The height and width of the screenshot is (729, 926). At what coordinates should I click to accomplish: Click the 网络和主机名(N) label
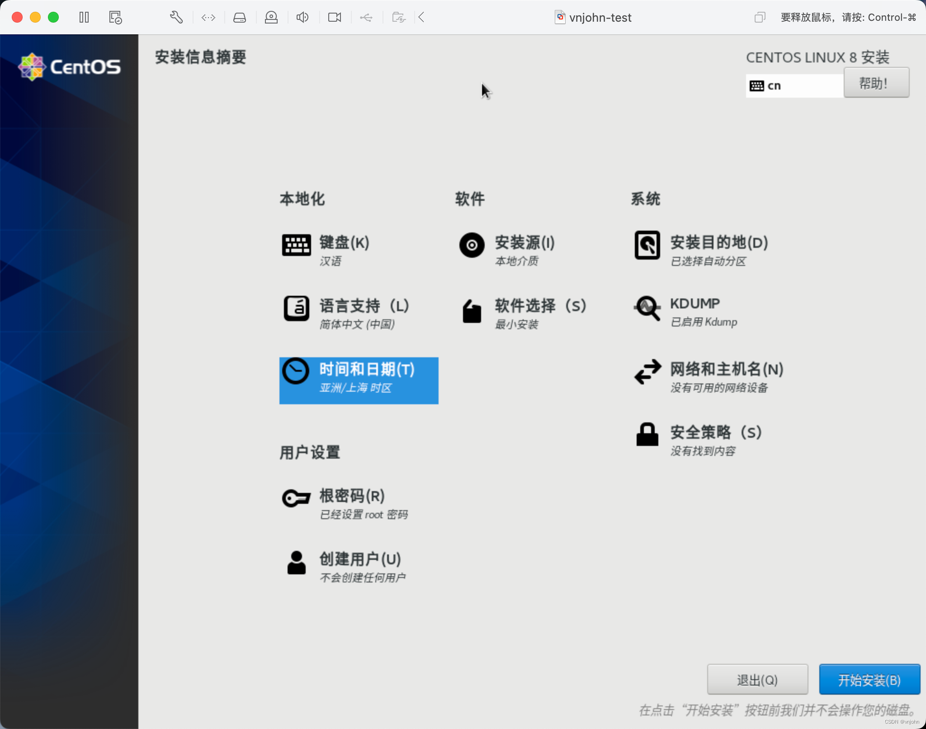click(x=727, y=369)
